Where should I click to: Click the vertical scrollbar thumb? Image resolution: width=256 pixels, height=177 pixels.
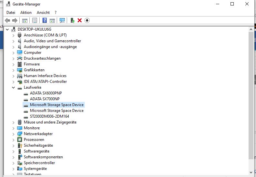(251, 95)
